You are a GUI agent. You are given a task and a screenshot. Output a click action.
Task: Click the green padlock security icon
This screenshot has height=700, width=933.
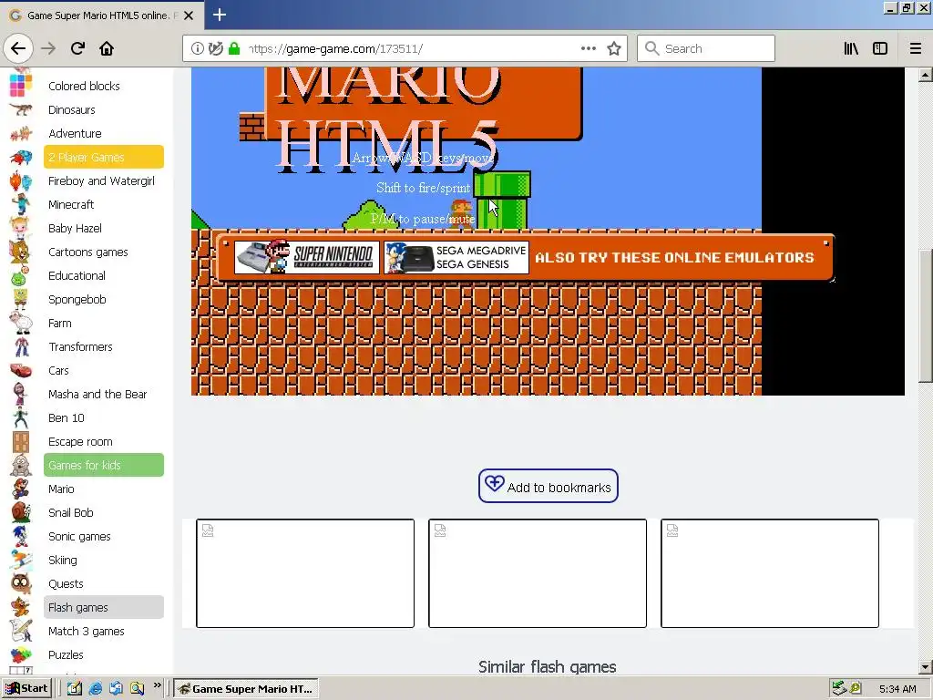coord(234,48)
